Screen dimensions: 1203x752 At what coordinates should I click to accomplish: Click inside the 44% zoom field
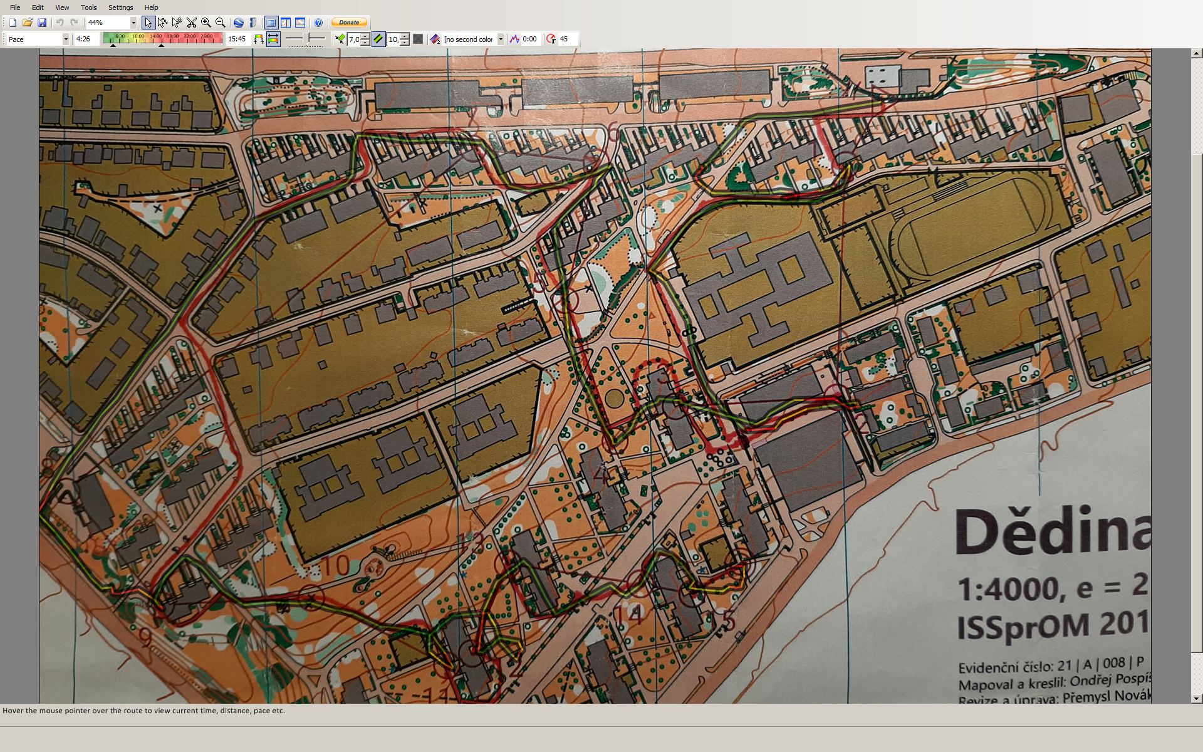tap(108, 23)
